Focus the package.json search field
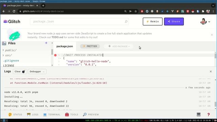This screenshot has width=217, height=122. 79,22
